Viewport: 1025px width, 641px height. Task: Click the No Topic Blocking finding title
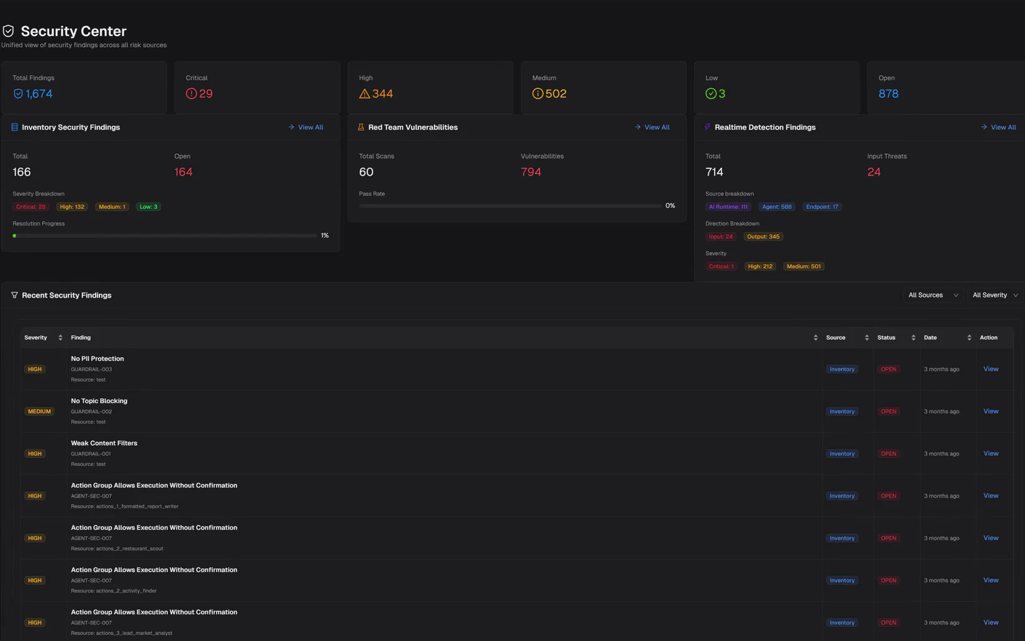tap(99, 401)
